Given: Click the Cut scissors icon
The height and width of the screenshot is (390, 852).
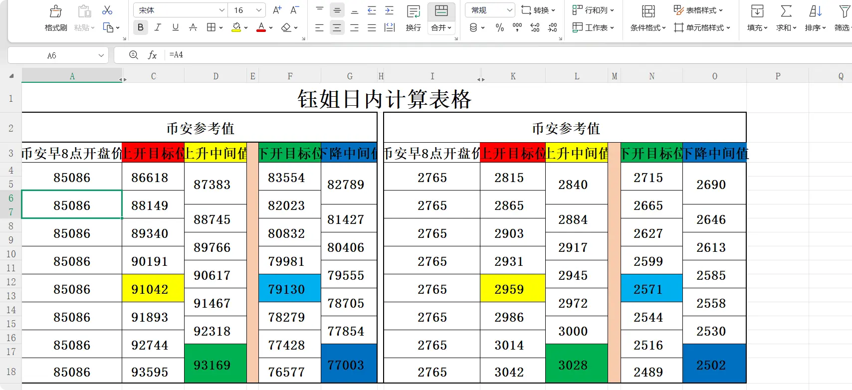Looking at the screenshot, I should 107,10.
